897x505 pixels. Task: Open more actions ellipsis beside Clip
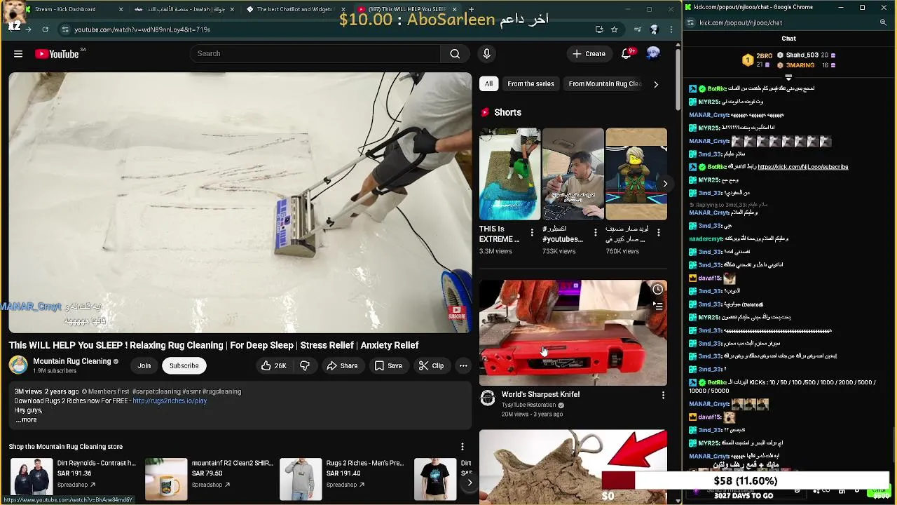point(463,365)
